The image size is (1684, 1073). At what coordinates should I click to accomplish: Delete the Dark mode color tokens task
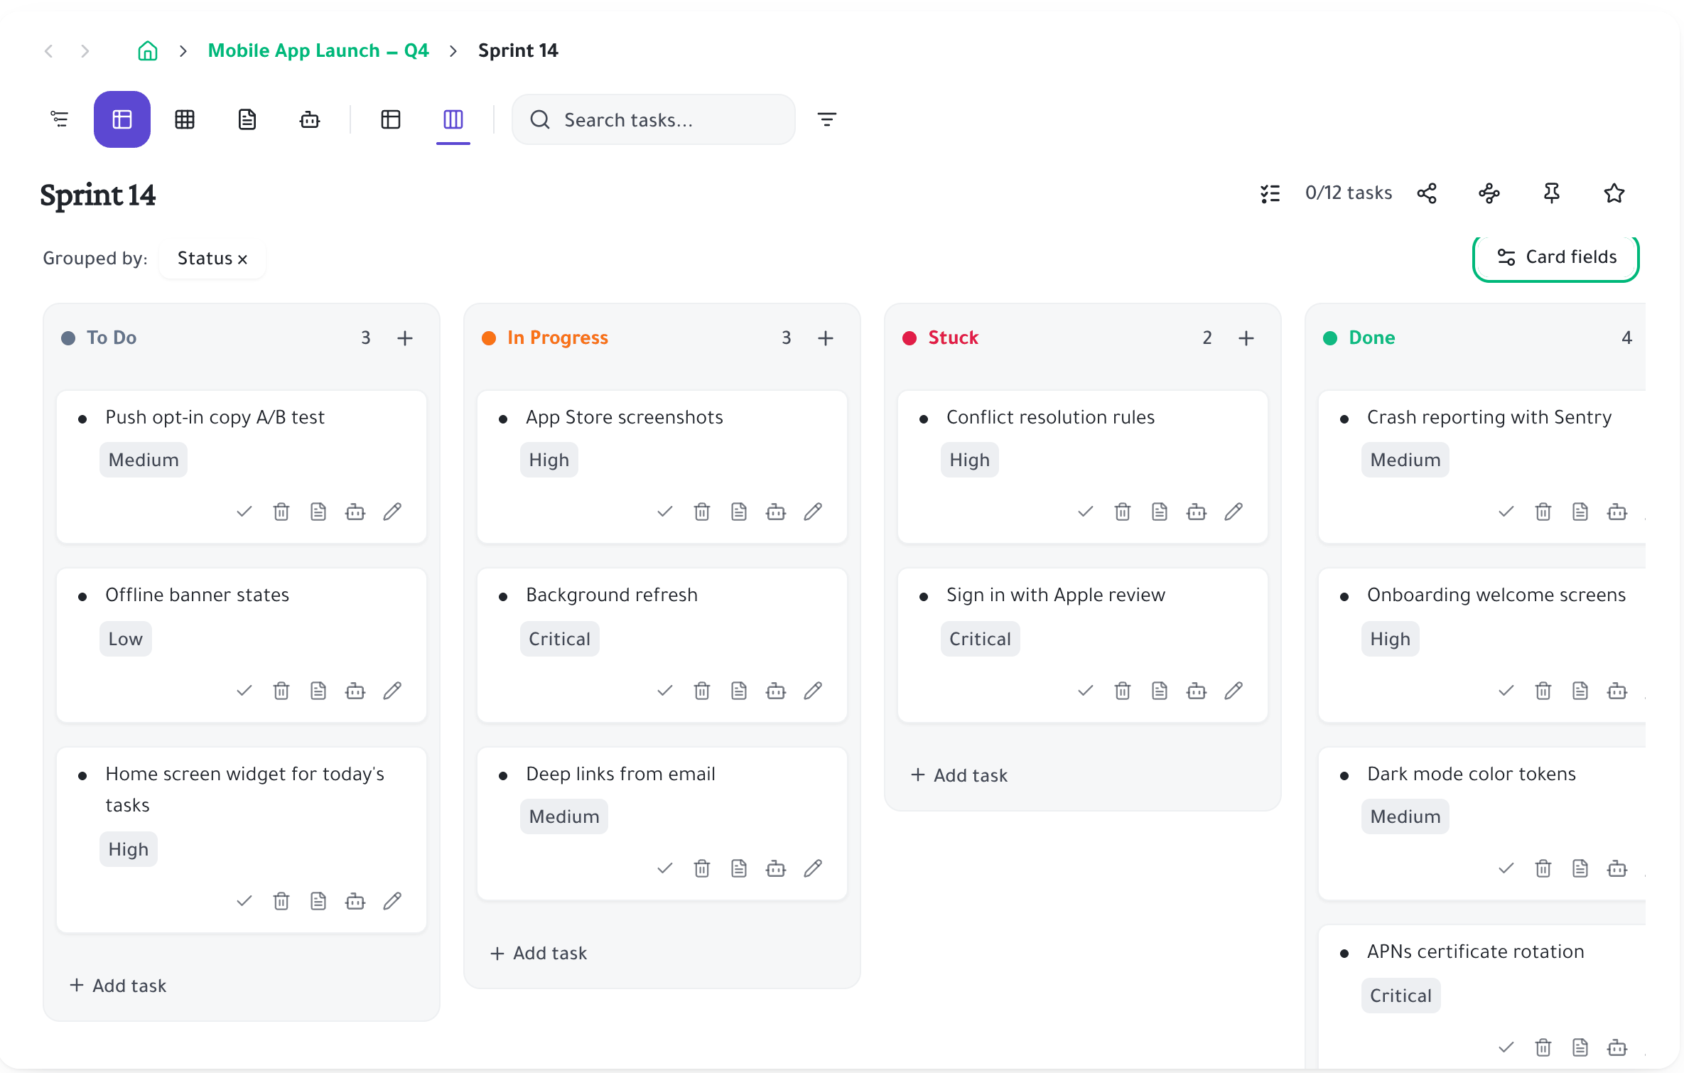(1543, 868)
